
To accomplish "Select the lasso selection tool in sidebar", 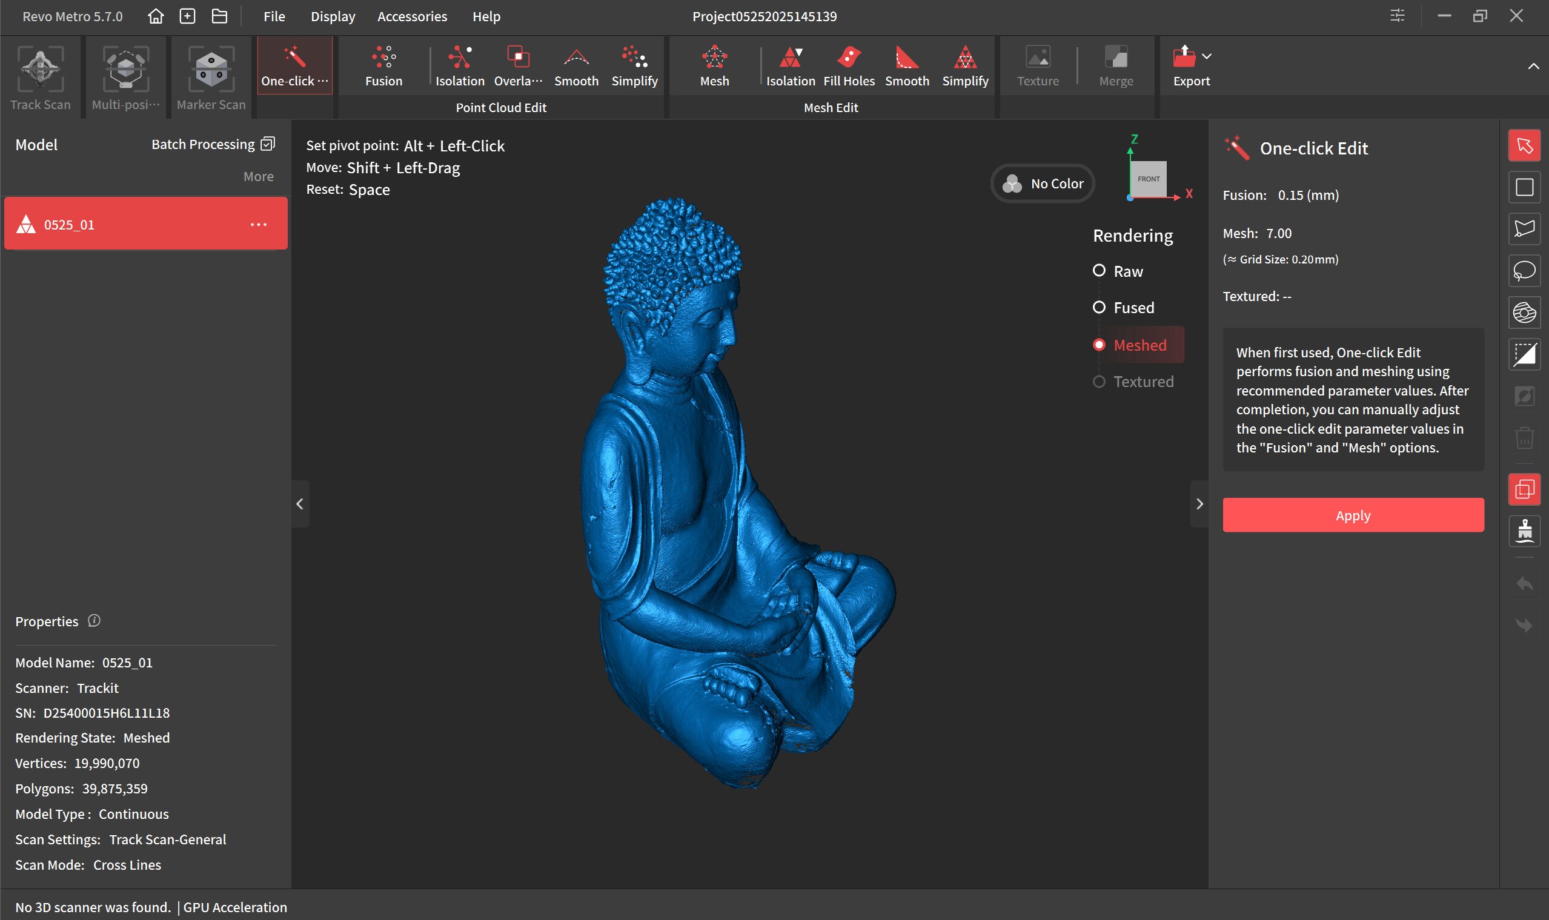I will point(1524,270).
